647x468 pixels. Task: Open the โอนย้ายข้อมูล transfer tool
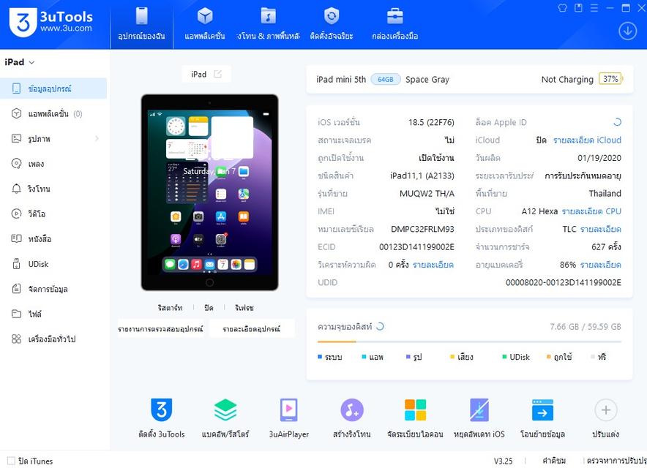pos(542,418)
